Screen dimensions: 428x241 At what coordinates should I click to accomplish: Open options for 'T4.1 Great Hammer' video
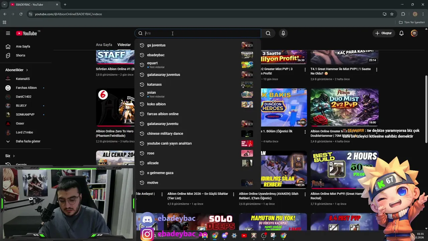pos(377,70)
